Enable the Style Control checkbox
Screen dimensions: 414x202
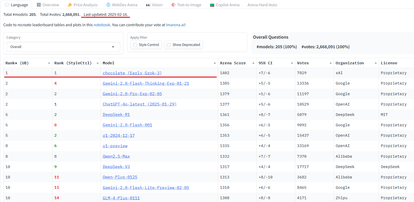[135, 45]
